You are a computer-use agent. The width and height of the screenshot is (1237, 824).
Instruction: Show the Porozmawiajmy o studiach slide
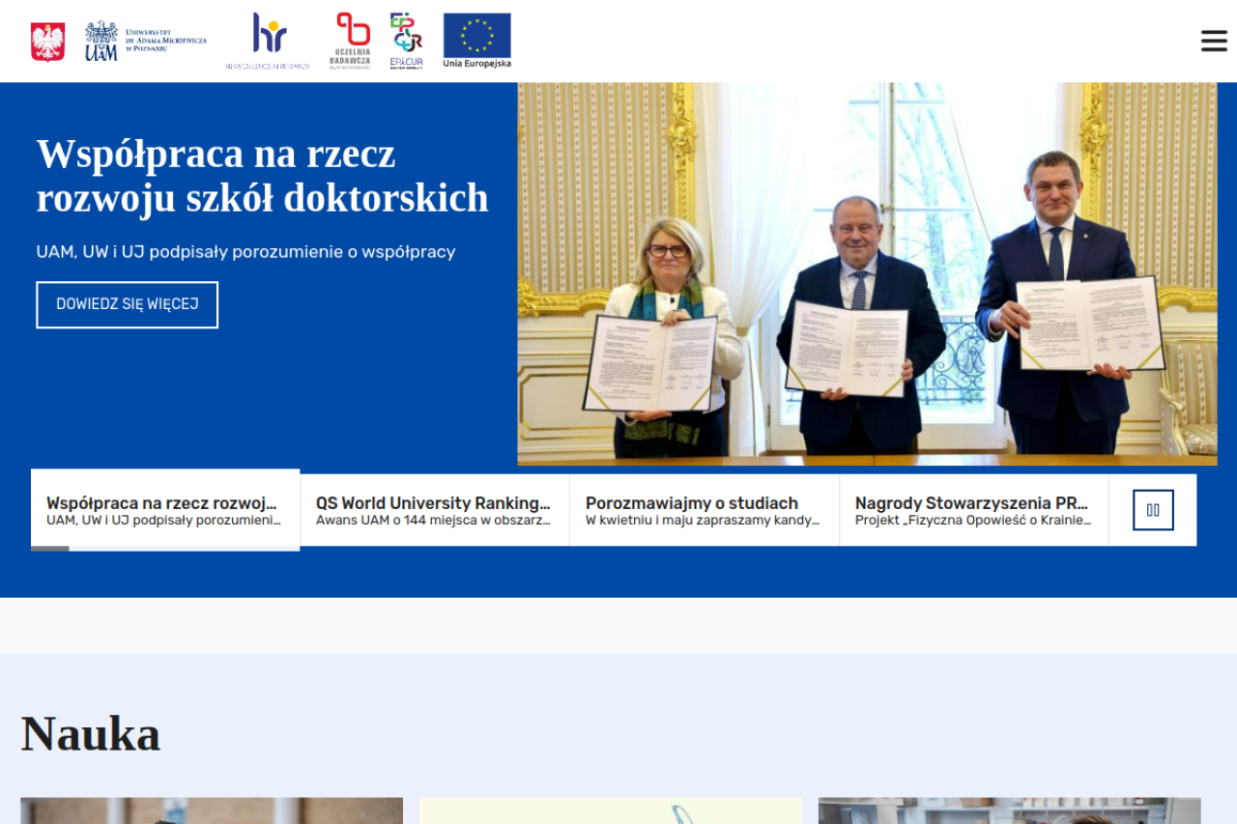point(704,510)
